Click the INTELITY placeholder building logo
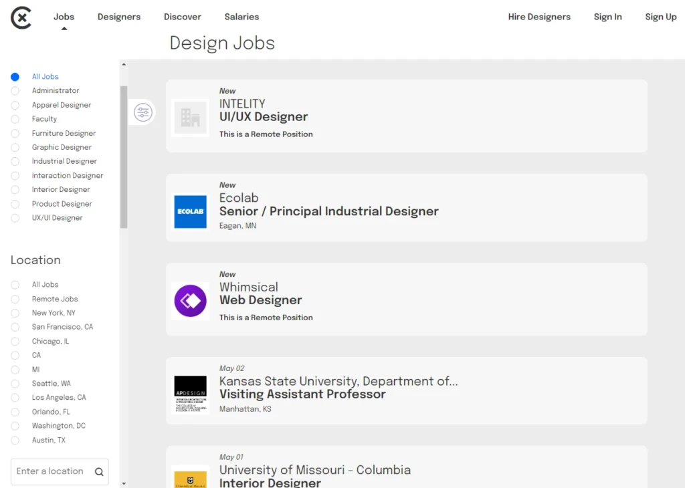 pyautogui.click(x=191, y=118)
